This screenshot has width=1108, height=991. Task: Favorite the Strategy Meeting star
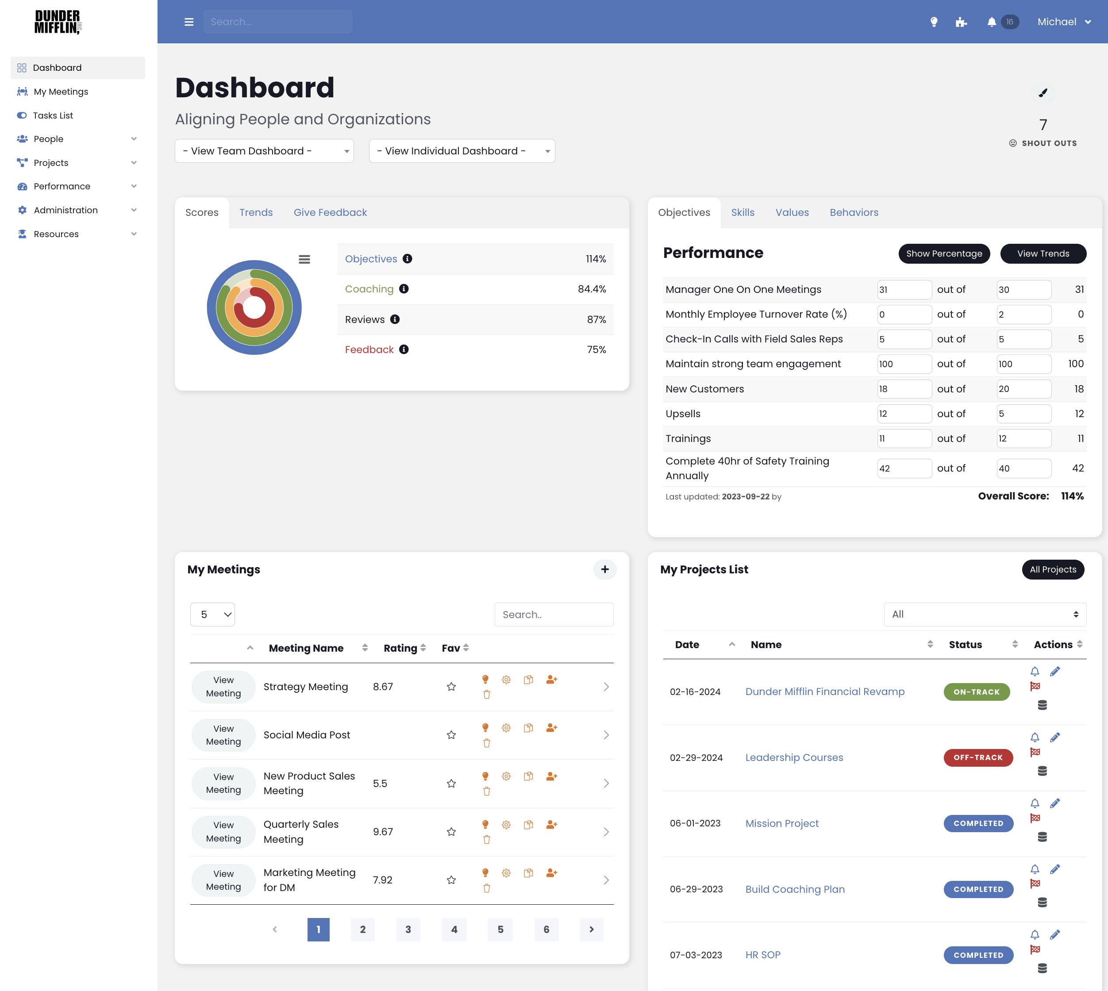[451, 687]
